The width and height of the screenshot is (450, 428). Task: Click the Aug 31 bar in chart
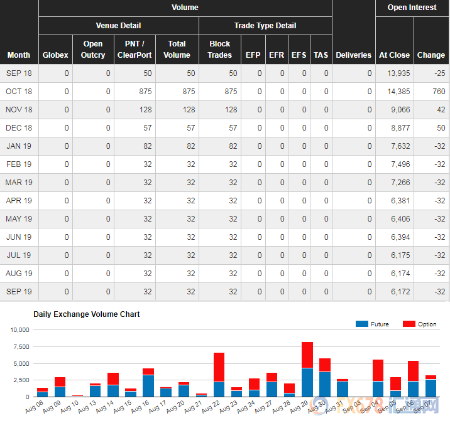click(343, 388)
